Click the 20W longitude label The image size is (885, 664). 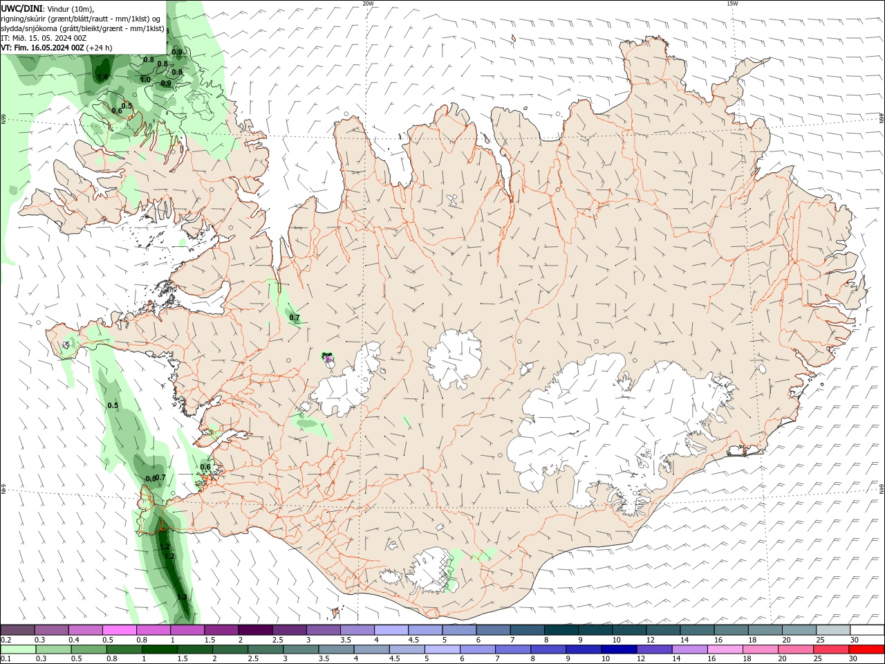(368, 3)
